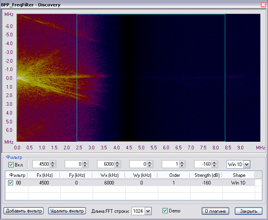268x220 pixels.
Task: Focus the Strength input field showing -160
Action: [x=203, y=164]
